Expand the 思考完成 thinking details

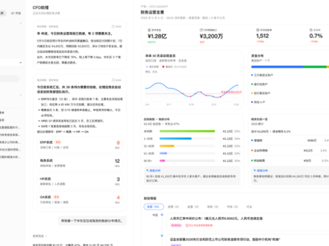[x=39, y=236]
